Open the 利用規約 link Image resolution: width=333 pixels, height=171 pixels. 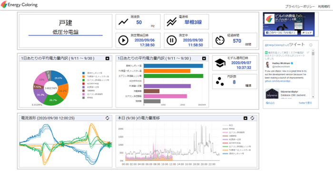324,7
